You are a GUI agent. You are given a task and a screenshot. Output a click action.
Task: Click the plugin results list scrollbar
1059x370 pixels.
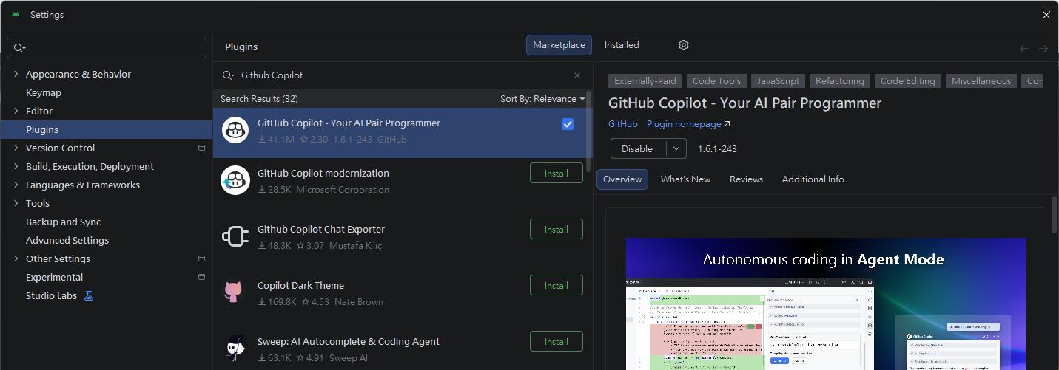[589, 133]
